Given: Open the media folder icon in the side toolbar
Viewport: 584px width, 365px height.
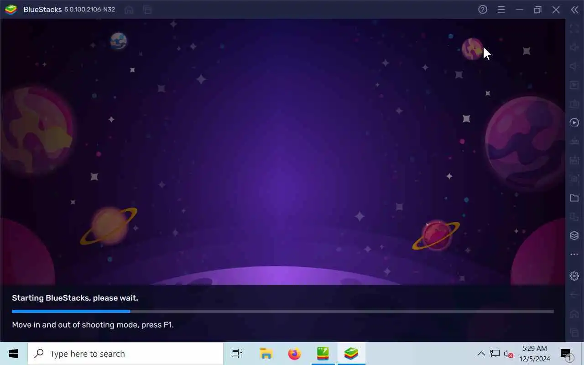Looking at the screenshot, I should pyautogui.click(x=574, y=198).
